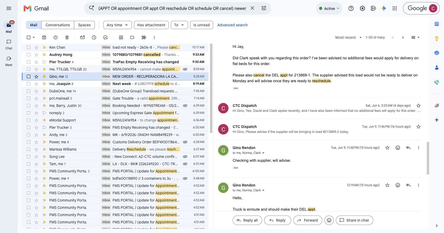Add emoji reaction to 12:19 AM message
The height and width of the screenshot is (233, 444).
[x=398, y=185]
